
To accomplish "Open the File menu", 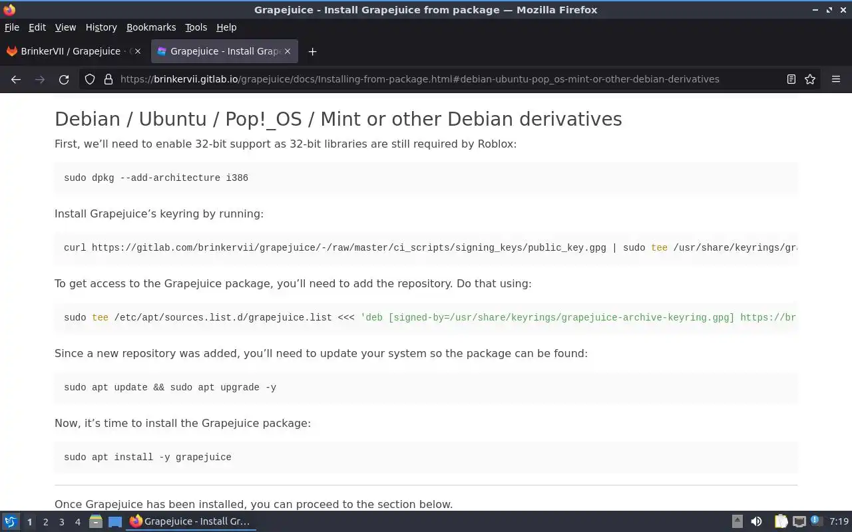I will pos(12,27).
